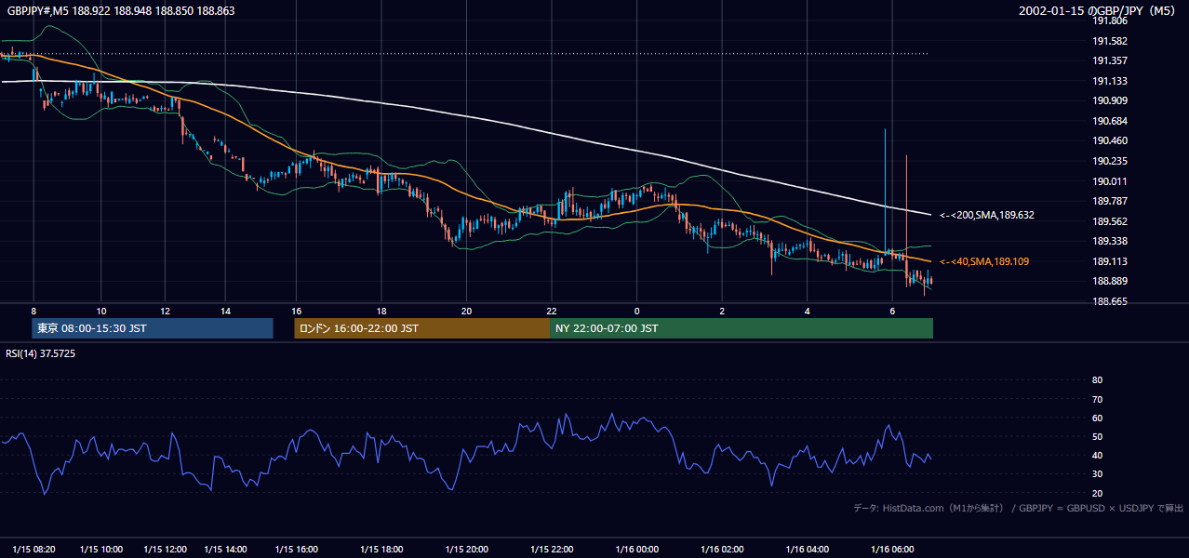The height and width of the screenshot is (558, 1189).
Task: Click the RSI axis level 50
Action: pos(1097,437)
